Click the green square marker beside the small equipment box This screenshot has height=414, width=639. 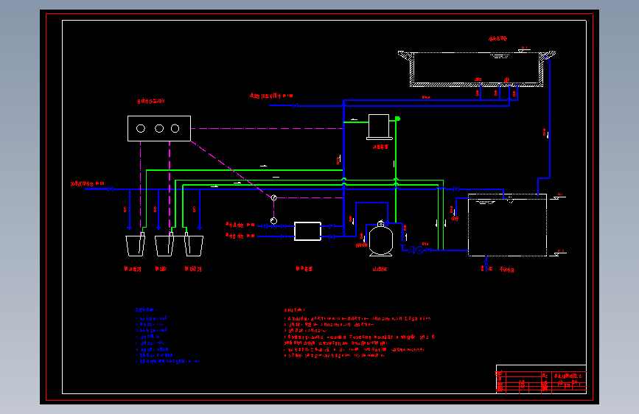tap(398, 119)
